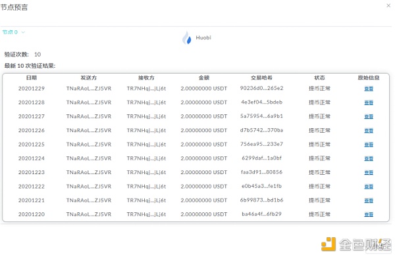Click the 节点预言 dialog title
Image resolution: width=395 pixels, height=255 pixels.
[x=14, y=7]
